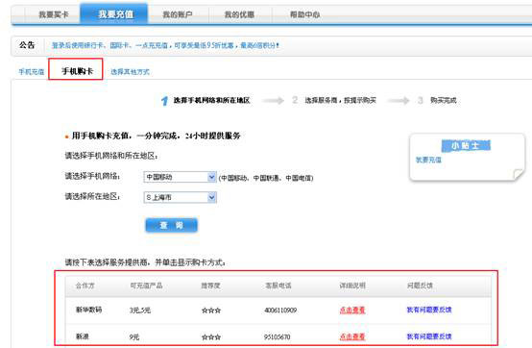
Task: Click the step 1 number icon
Action: 164,101
